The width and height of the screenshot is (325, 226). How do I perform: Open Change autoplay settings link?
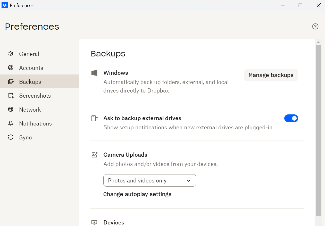[137, 194]
